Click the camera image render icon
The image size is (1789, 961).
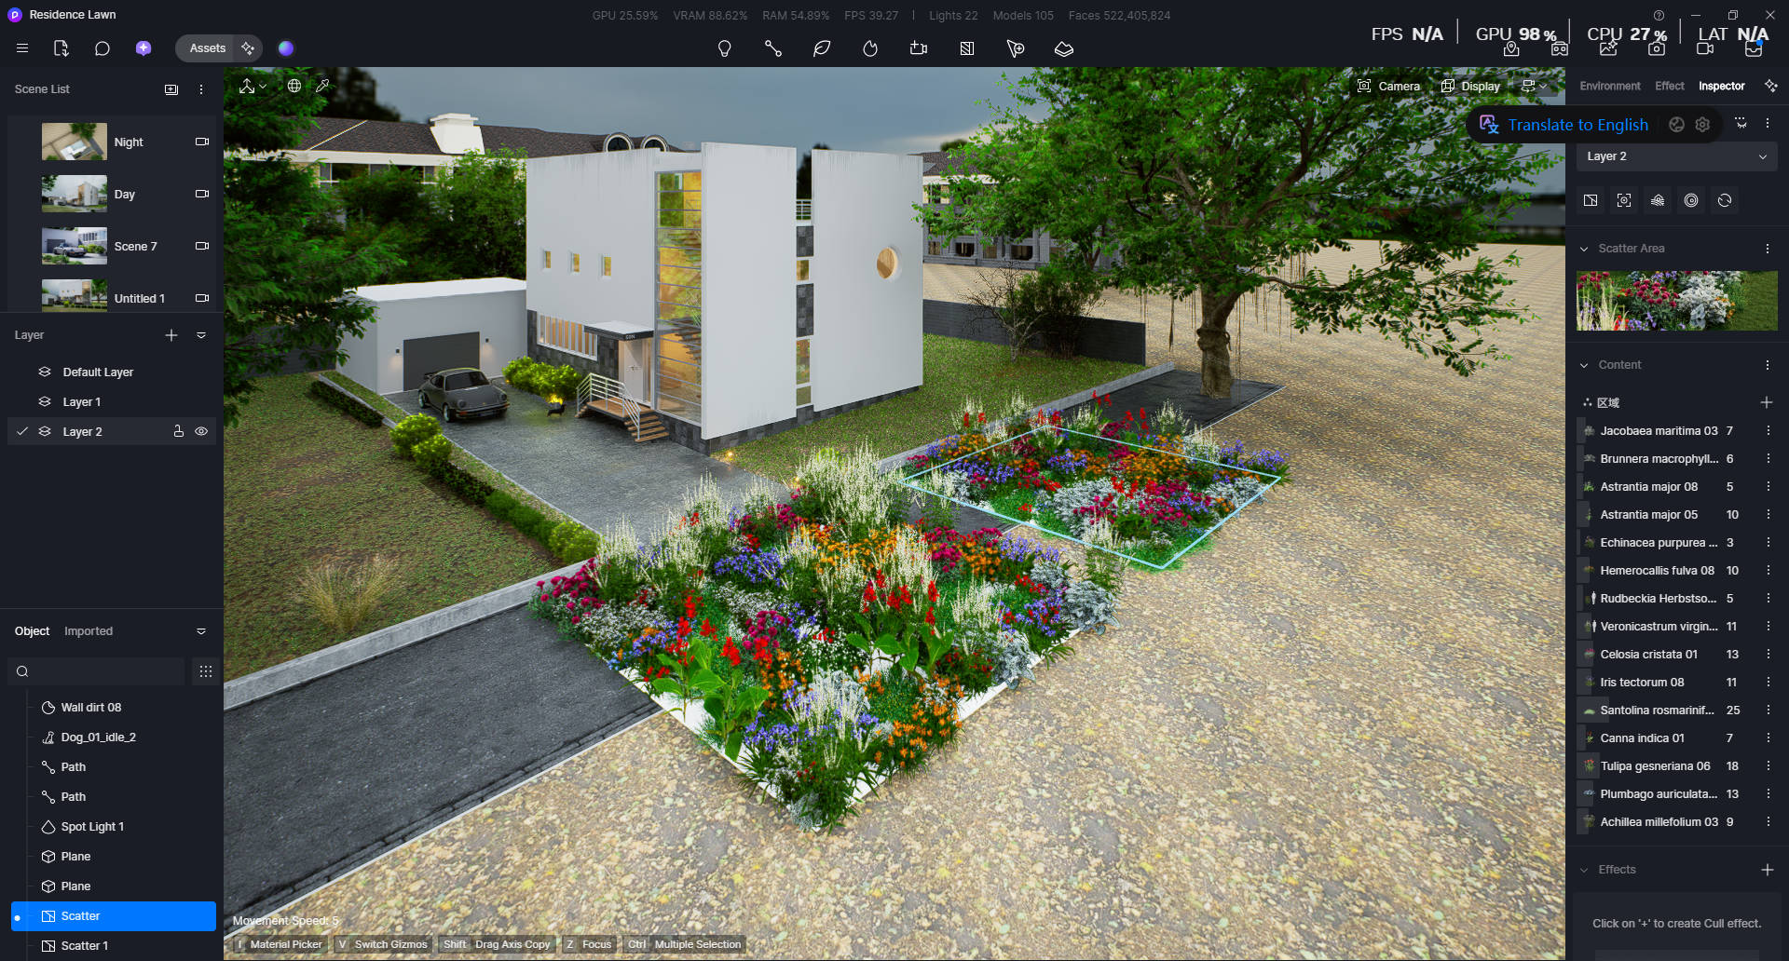1657,49
